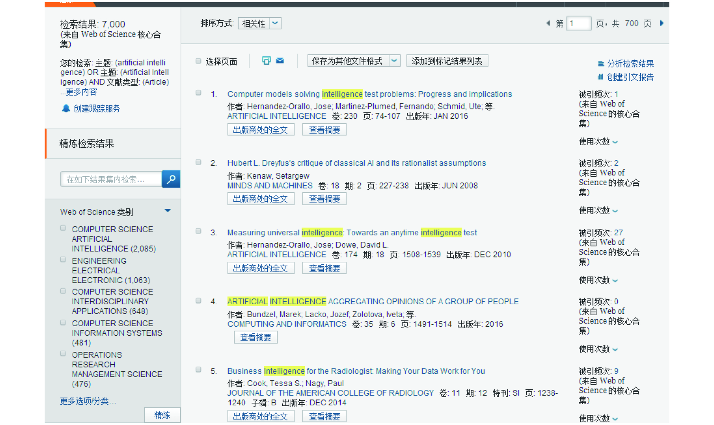Screen dimensions: 714x425
Task: Open title 'Computer models solving intelligence test problems'
Action: pyautogui.click(x=370, y=94)
